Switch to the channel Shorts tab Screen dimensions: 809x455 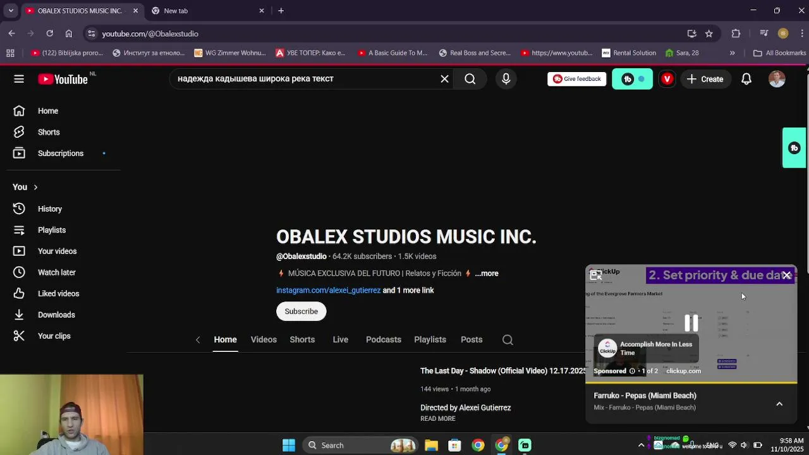click(302, 340)
